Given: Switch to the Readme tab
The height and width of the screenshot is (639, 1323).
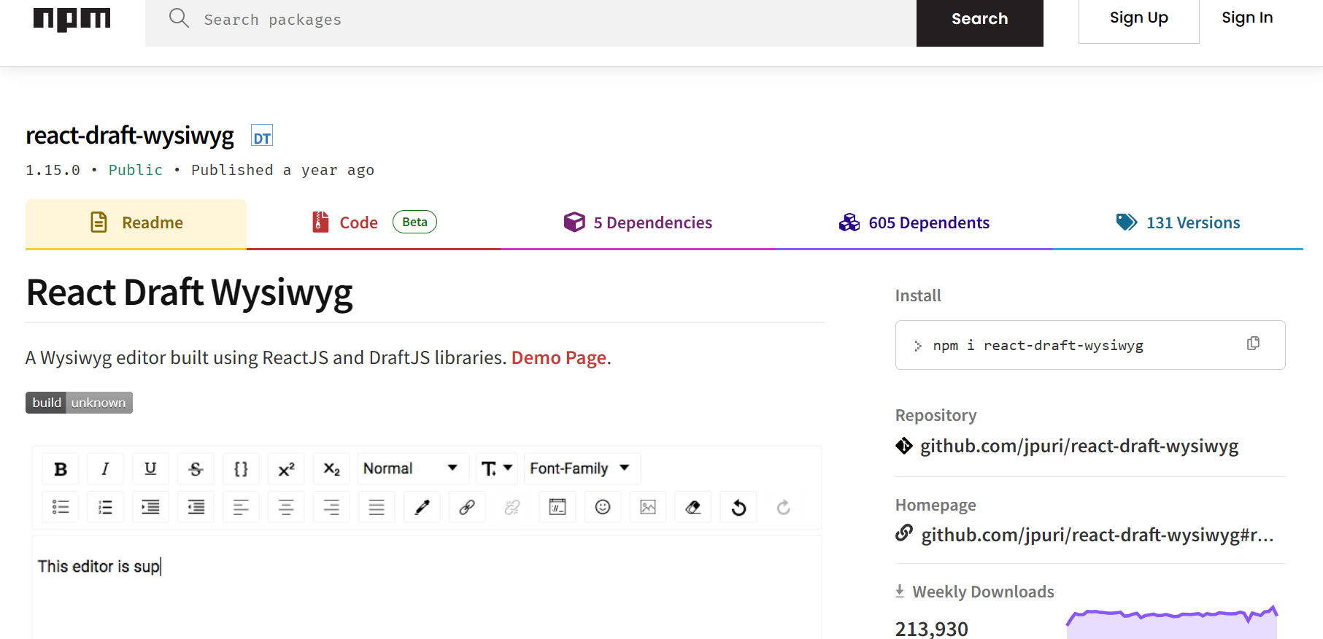Looking at the screenshot, I should [x=136, y=222].
